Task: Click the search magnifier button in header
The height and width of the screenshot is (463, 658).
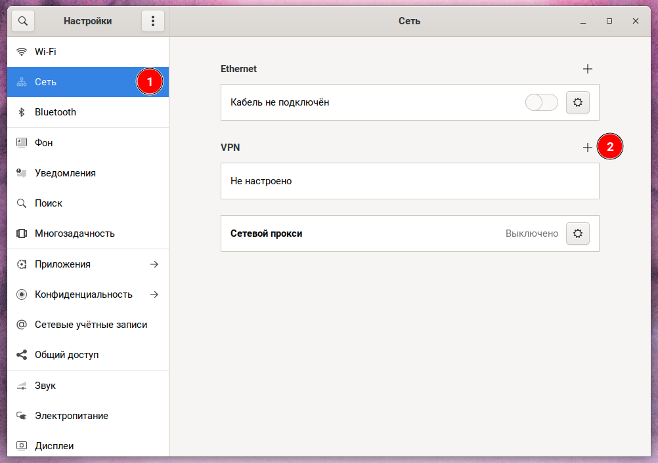Action: [22, 21]
